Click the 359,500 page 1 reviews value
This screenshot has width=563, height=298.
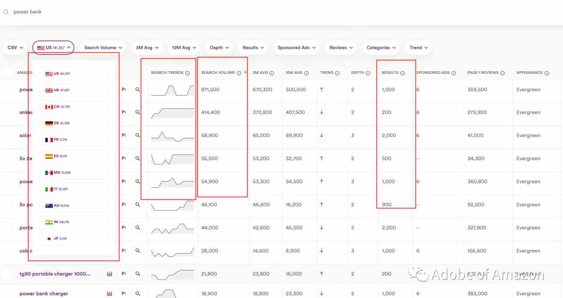click(x=477, y=89)
